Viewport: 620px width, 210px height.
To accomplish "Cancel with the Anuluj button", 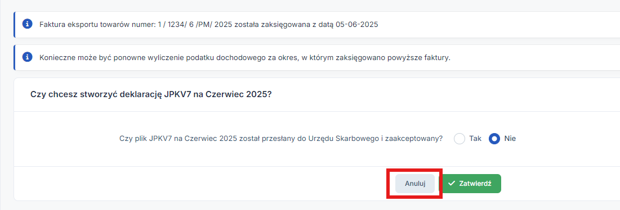I will 415,184.
